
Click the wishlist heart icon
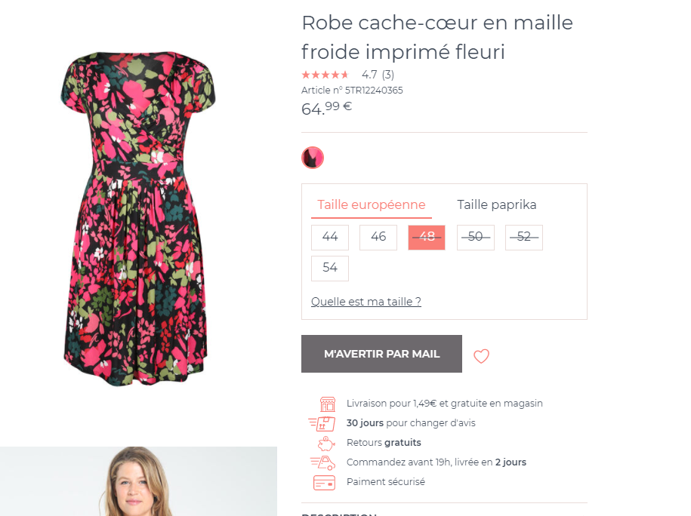(481, 355)
